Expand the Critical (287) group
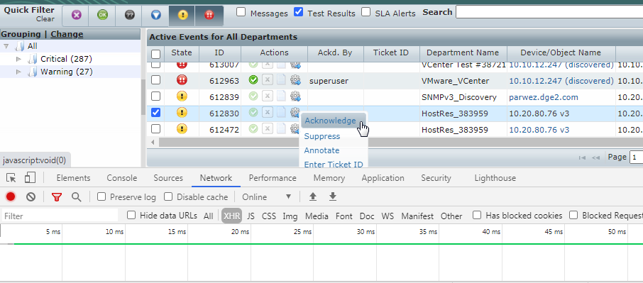The height and width of the screenshot is (283, 643). [18, 59]
